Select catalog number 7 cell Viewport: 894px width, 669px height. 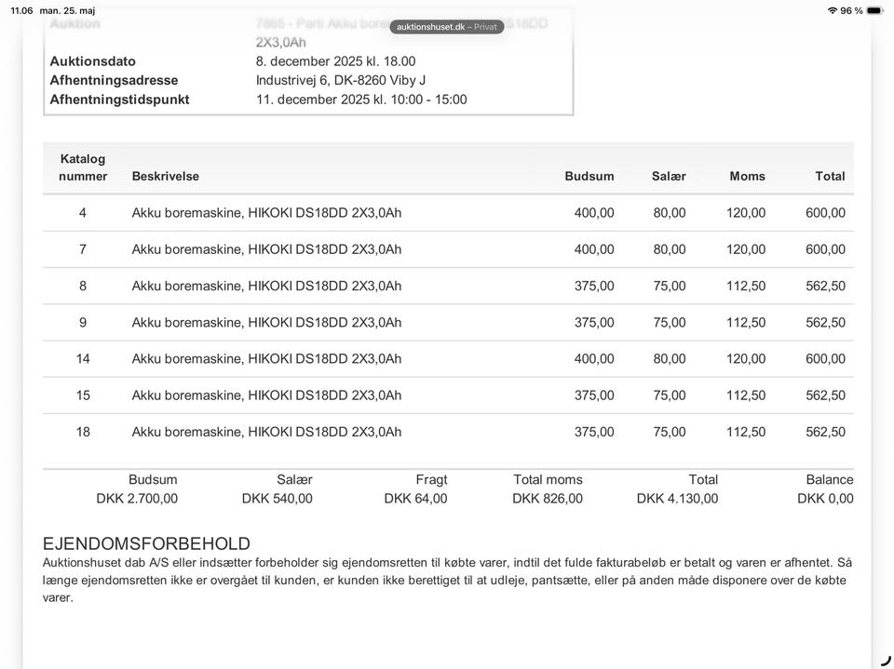(83, 249)
